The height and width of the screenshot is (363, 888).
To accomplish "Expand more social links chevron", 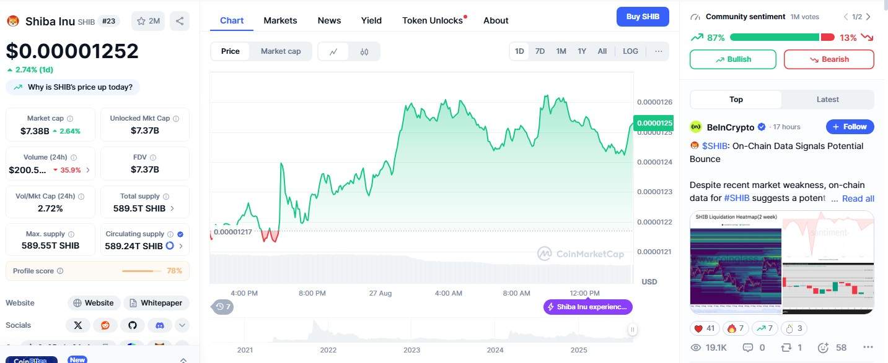I will pos(182,325).
